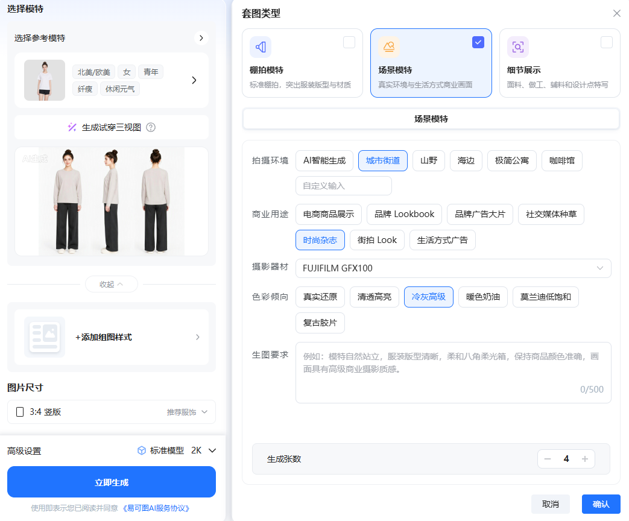This screenshot has height=521, width=629.
Task: Select the 棚拍模特 card title
Action: 267,70
